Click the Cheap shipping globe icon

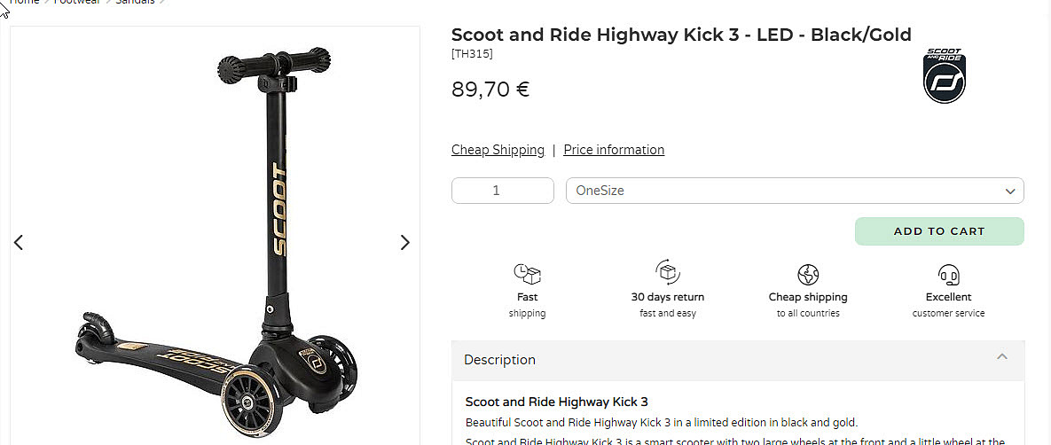point(808,274)
